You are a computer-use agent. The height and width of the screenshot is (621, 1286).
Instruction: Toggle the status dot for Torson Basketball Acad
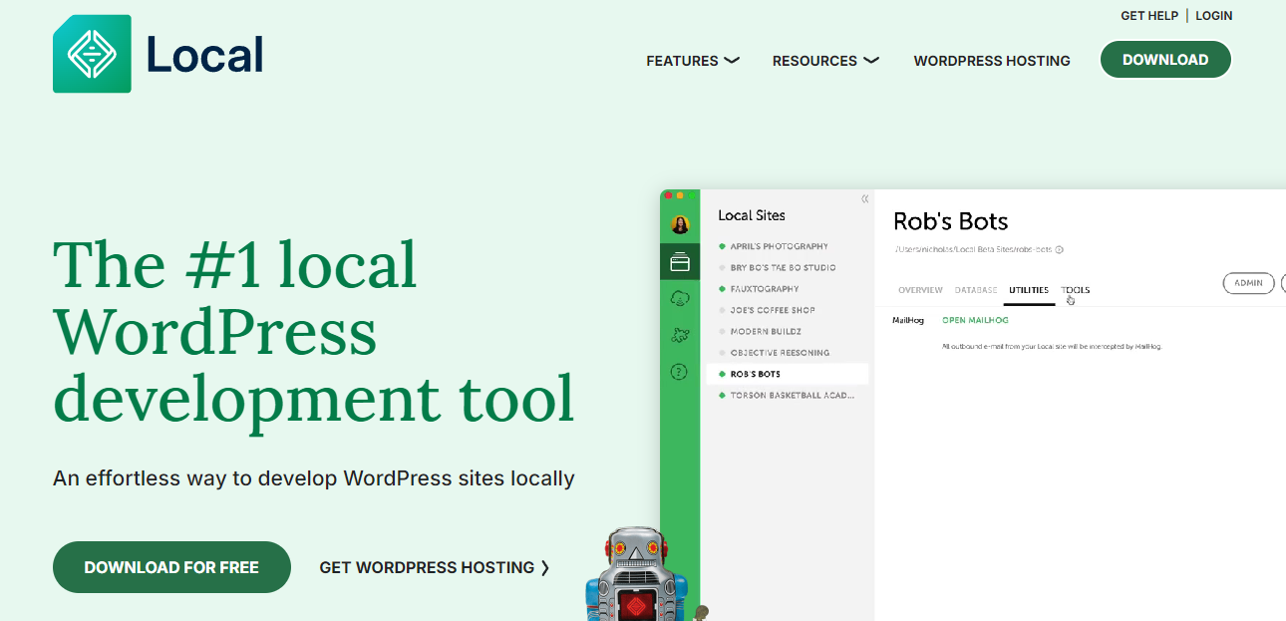pyautogui.click(x=721, y=395)
